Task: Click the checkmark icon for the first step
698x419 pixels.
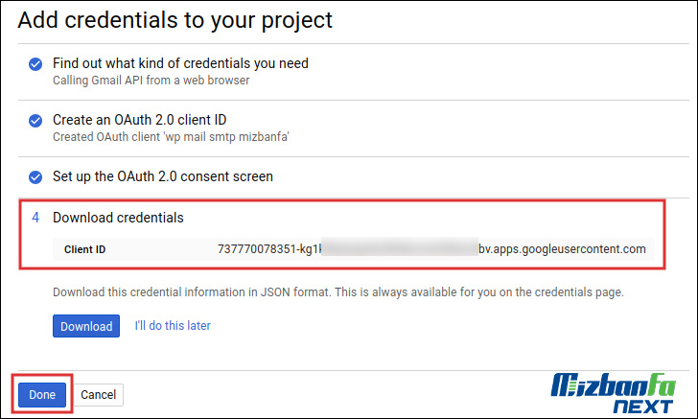Action: tap(35, 64)
